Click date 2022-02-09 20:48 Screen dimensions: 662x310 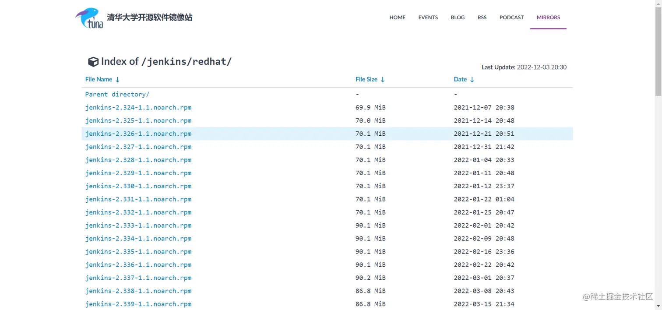[484, 239]
